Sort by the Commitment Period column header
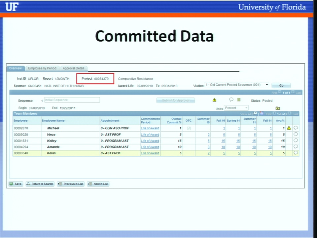Screen dimensions: 317x238 click(x=150, y=121)
